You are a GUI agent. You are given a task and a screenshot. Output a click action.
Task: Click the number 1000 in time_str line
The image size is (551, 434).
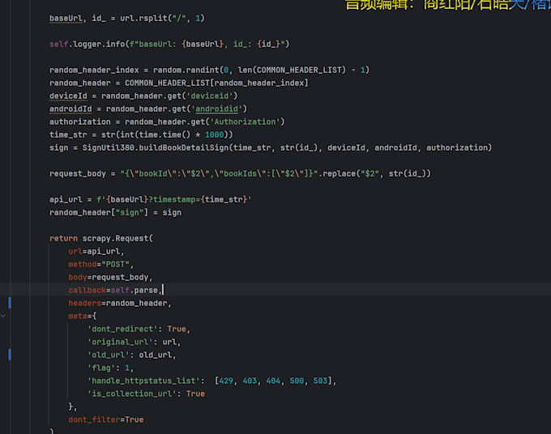(x=214, y=135)
